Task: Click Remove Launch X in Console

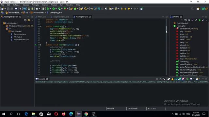Action: (x=160, y=79)
